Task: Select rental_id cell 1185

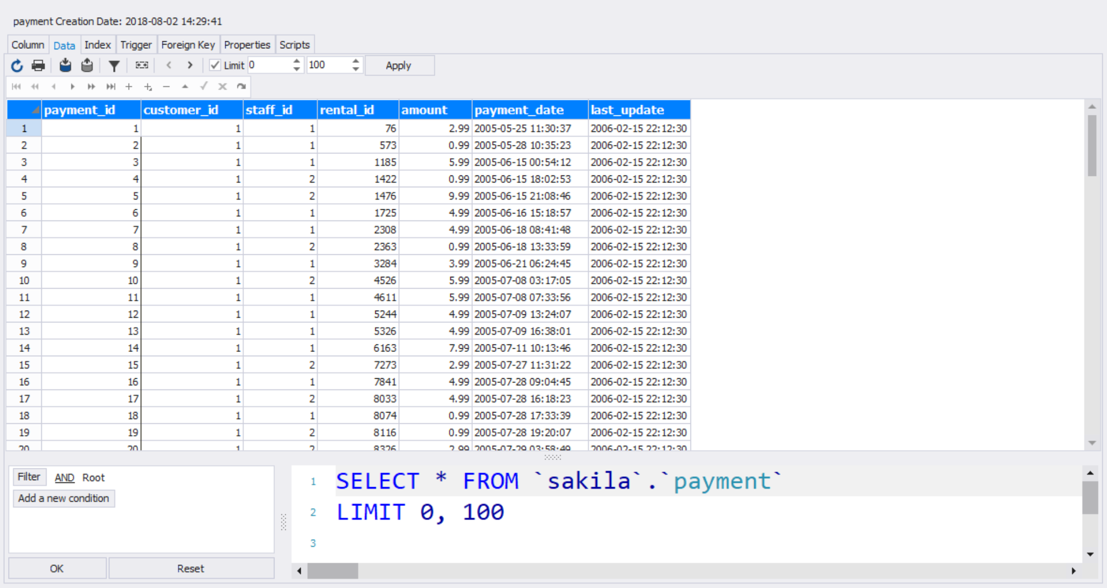Action: pyautogui.click(x=358, y=162)
